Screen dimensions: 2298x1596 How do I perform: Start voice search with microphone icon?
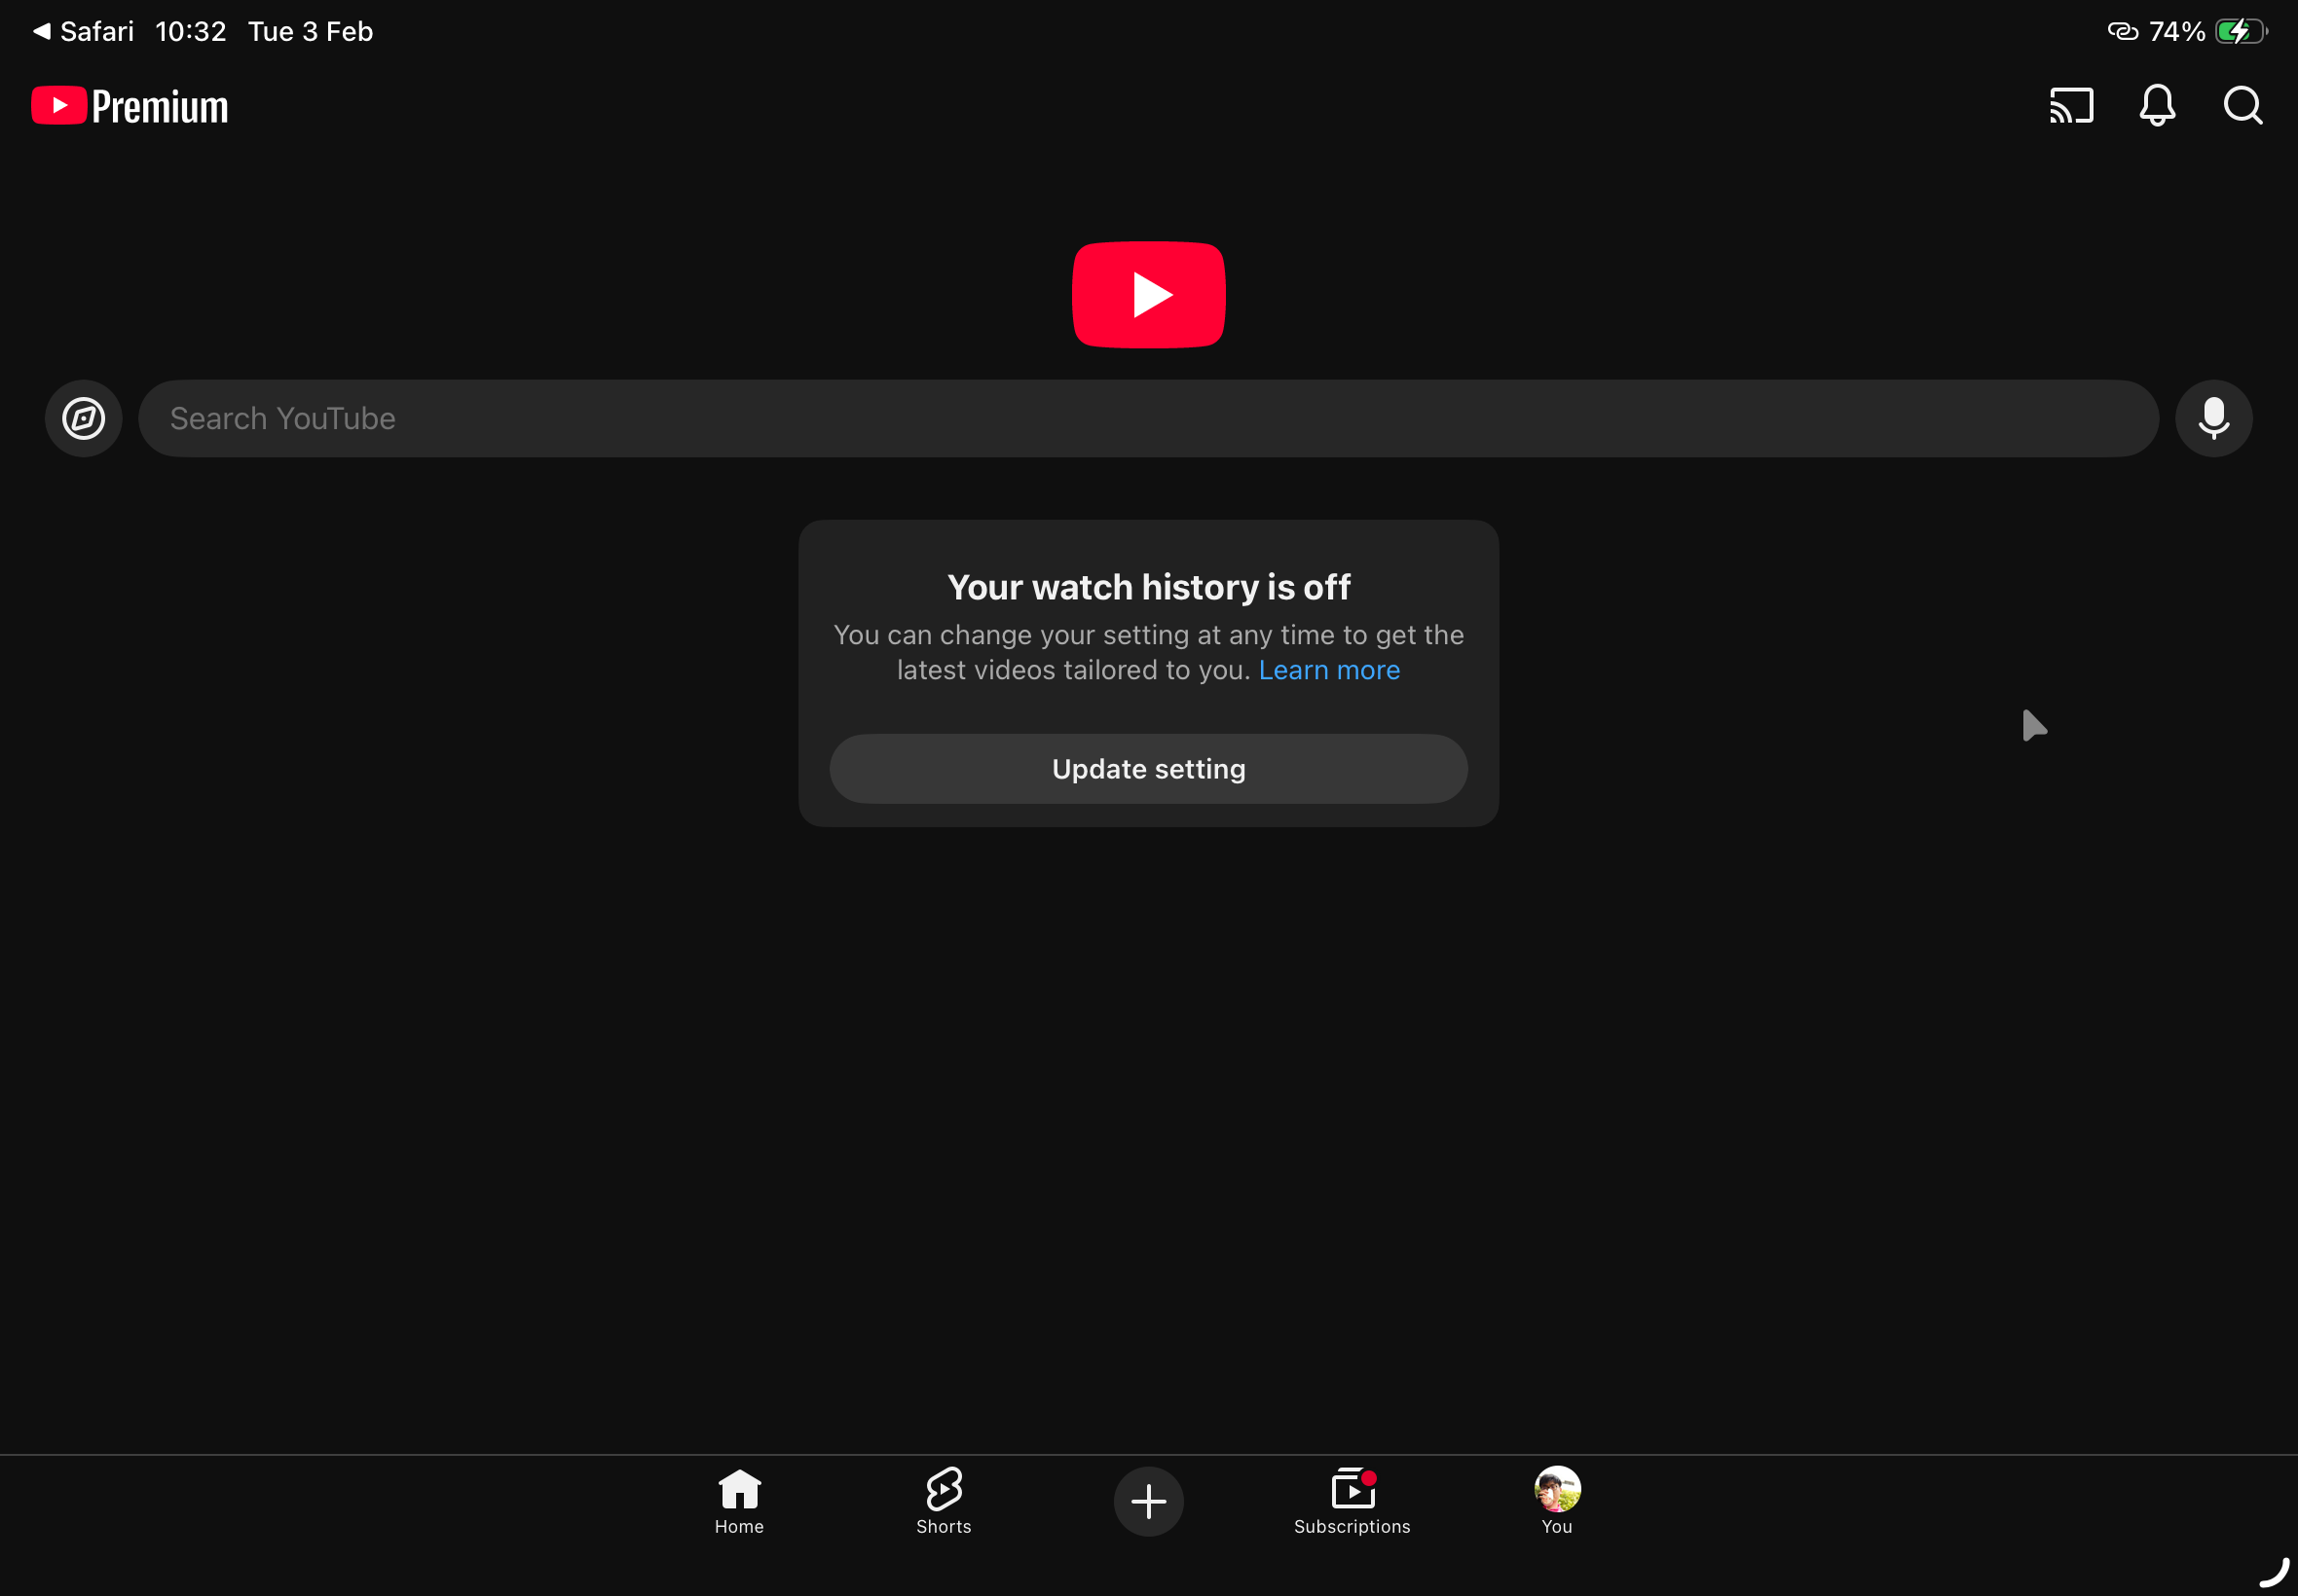[2213, 418]
